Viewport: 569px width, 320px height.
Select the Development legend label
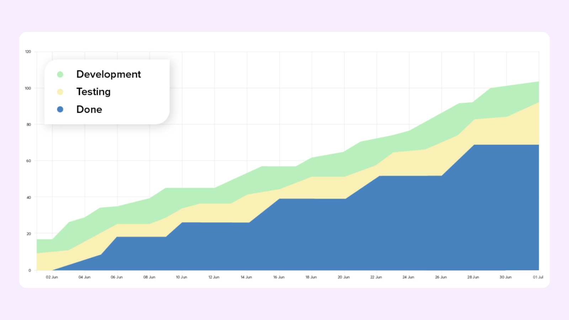108,74
